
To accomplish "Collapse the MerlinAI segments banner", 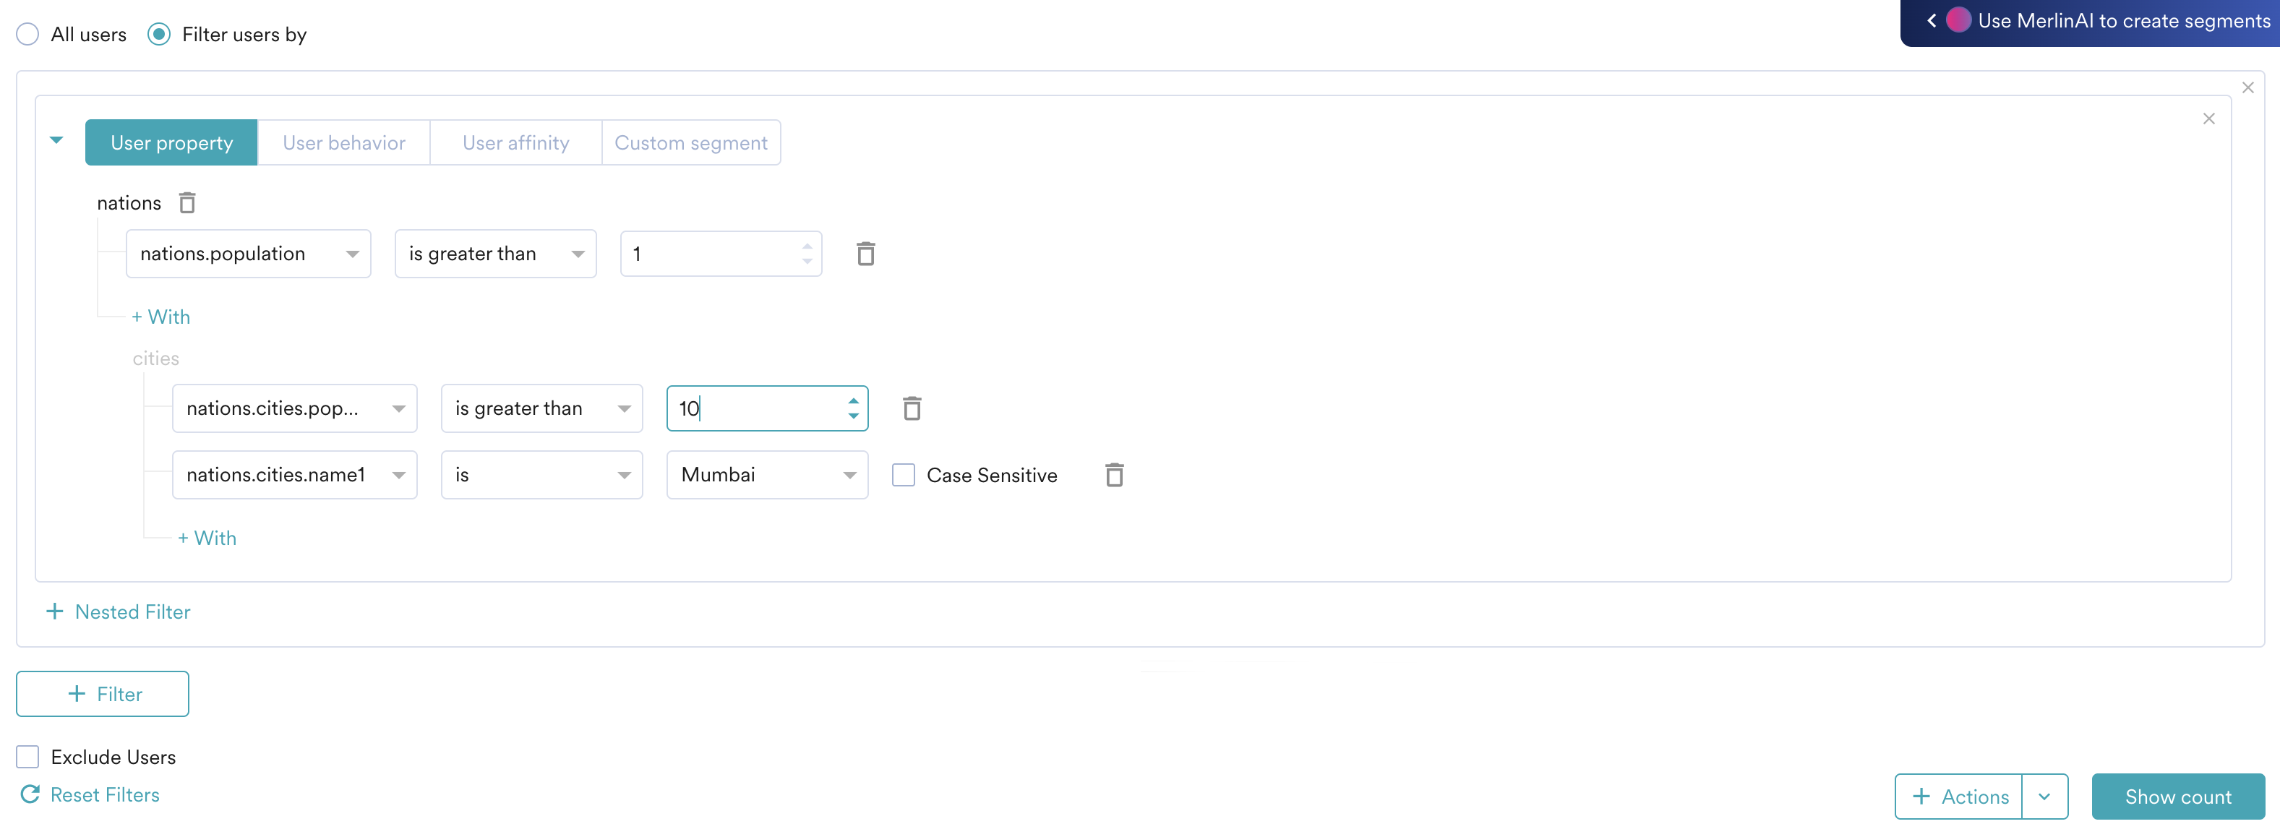I will pos(1932,20).
